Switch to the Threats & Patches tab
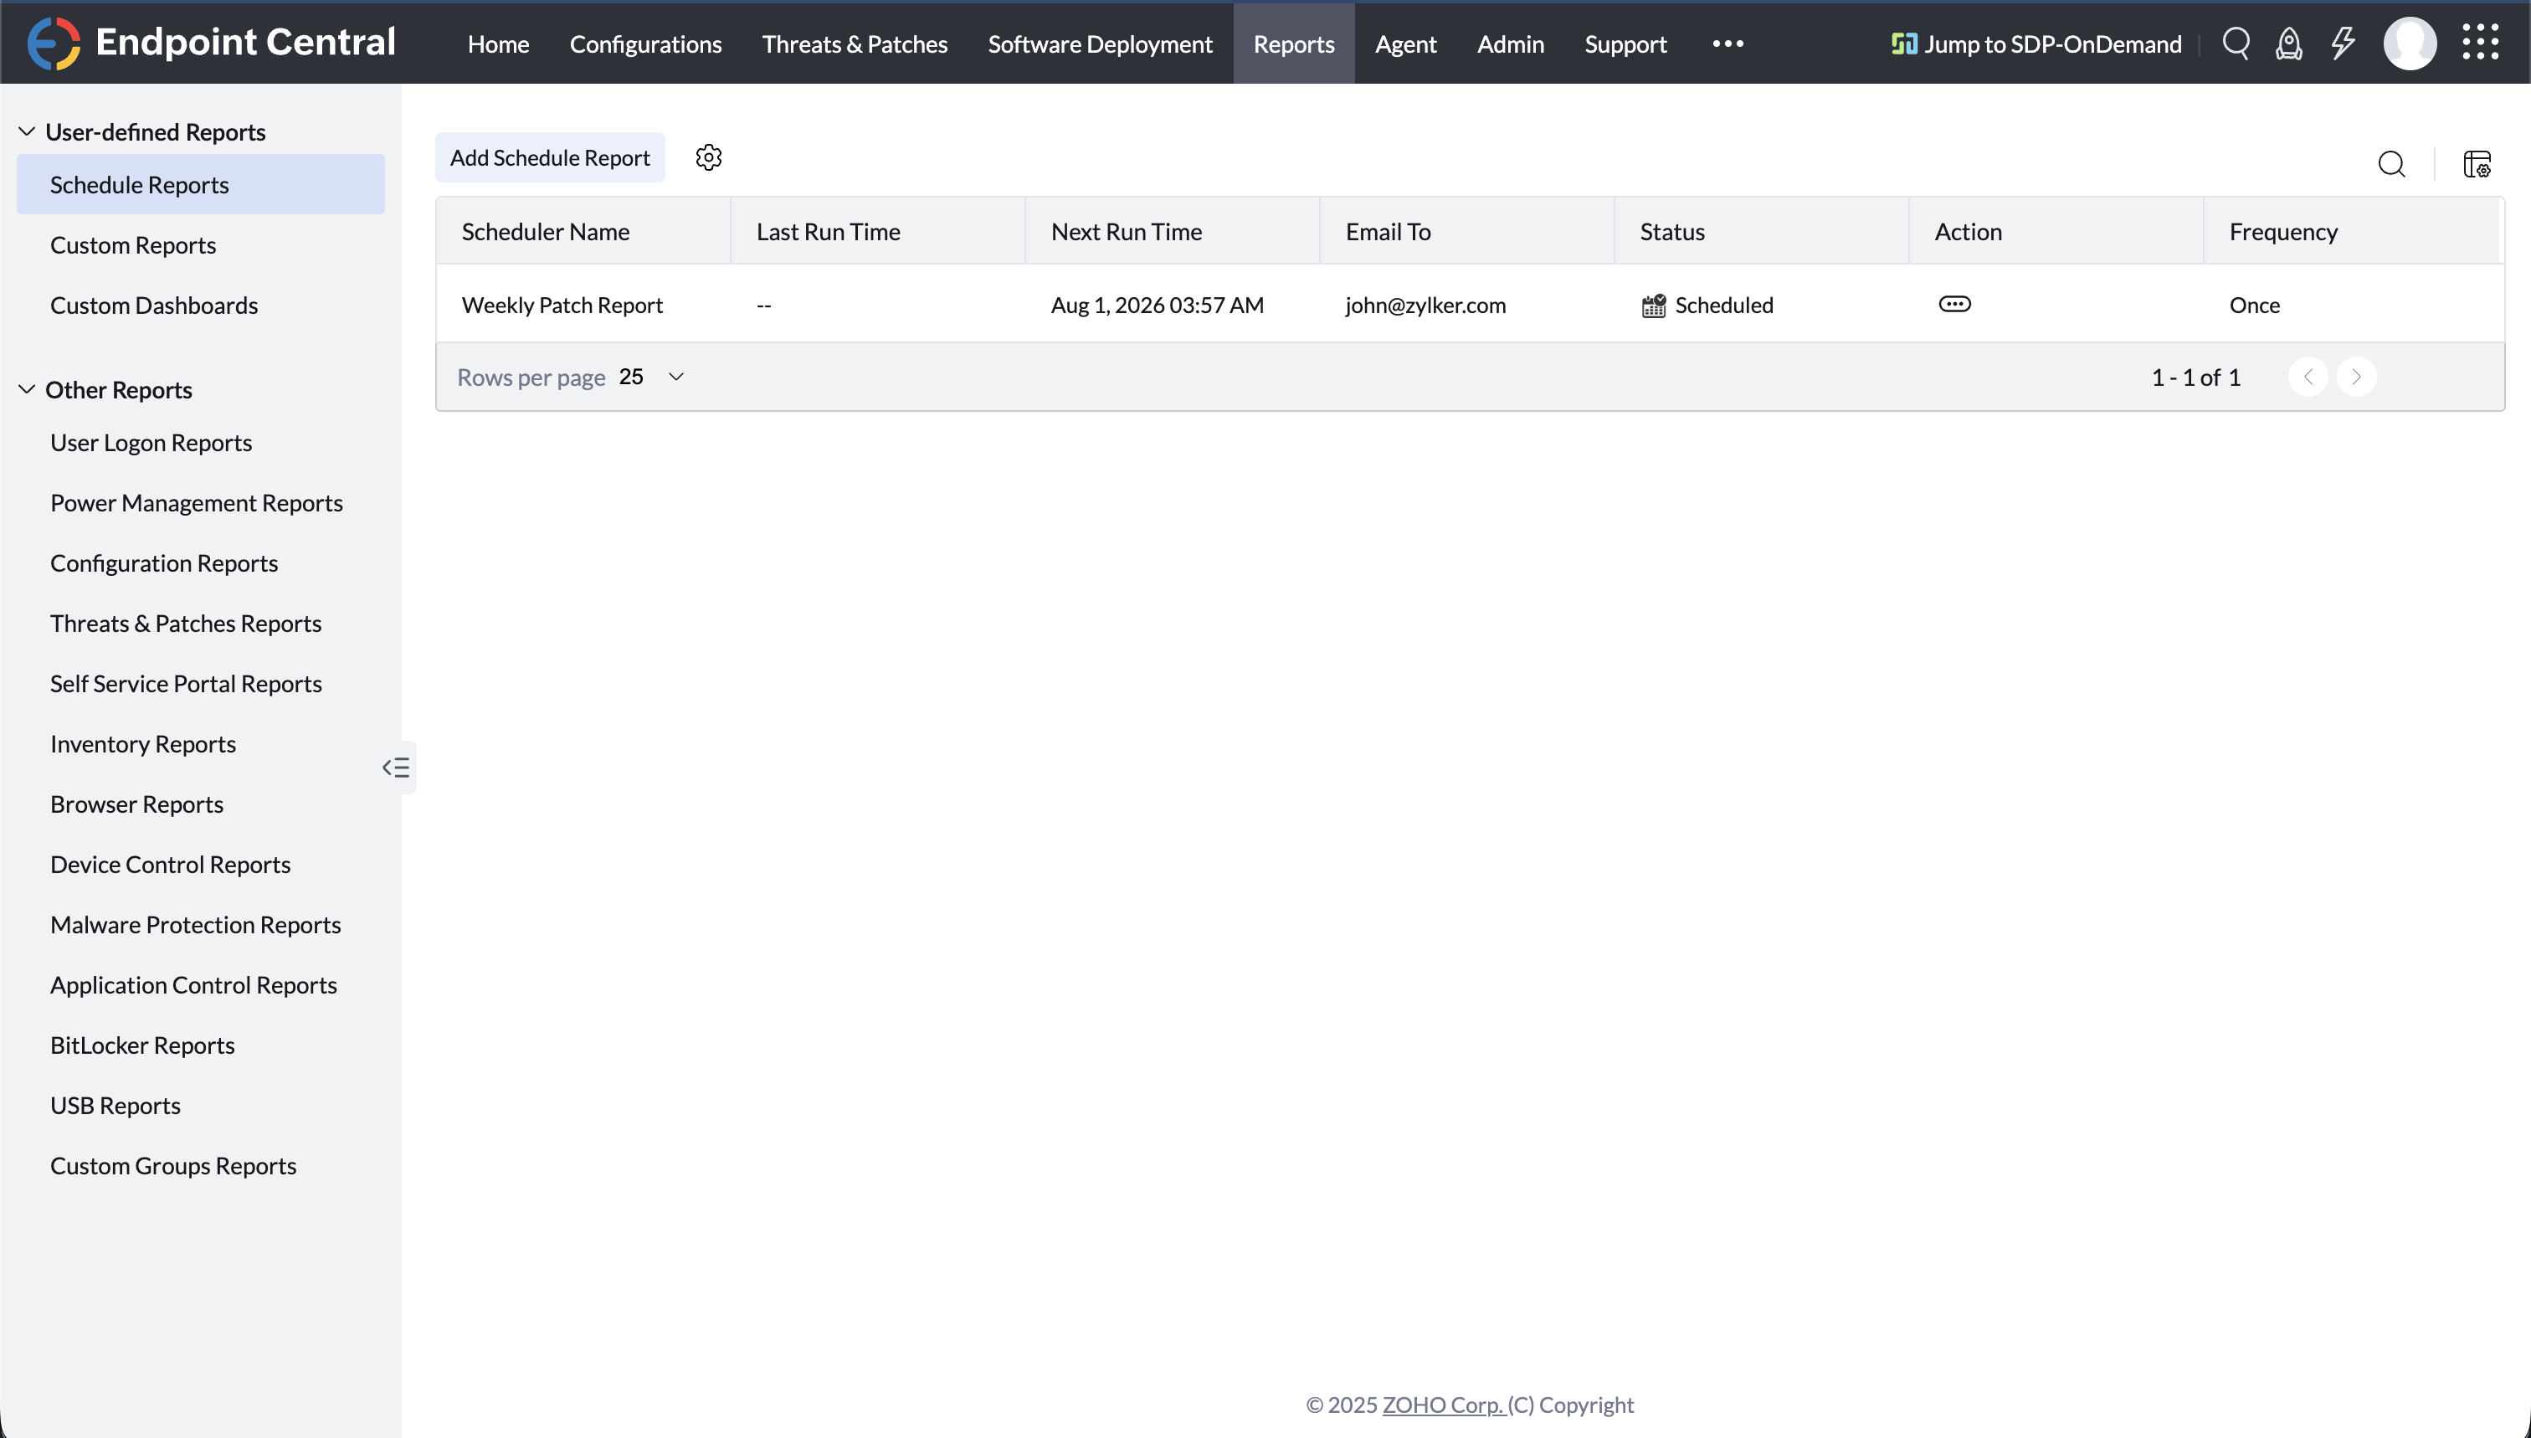Image resolution: width=2531 pixels, height=1438 pixels. tap(855, 44)
